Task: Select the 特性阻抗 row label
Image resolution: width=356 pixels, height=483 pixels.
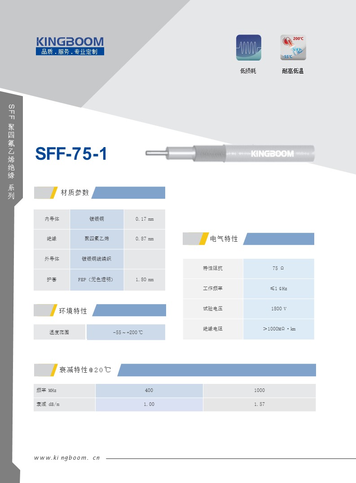Action: [213, 268]
